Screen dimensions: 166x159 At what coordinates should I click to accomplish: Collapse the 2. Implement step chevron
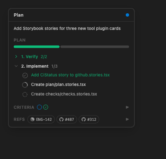16,66
